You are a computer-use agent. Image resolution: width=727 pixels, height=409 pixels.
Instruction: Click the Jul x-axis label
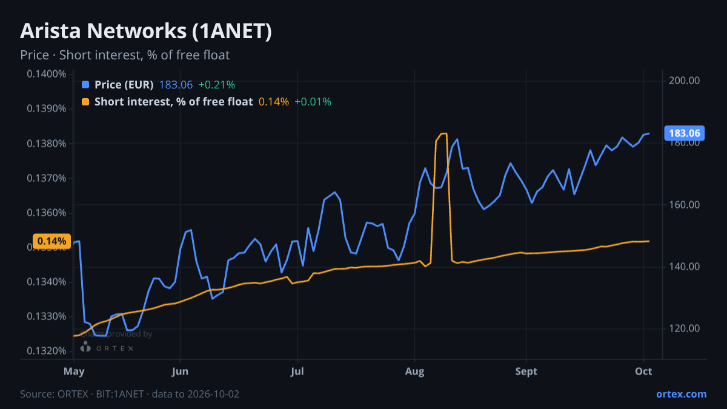coord(297,371)
